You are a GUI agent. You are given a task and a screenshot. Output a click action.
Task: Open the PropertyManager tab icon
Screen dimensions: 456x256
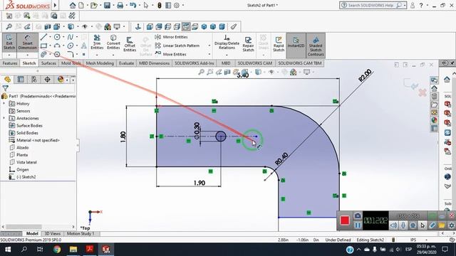click(21, 79)
